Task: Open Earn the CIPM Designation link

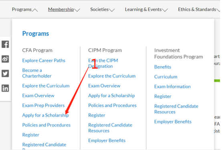Action: [x=103, y=63]
